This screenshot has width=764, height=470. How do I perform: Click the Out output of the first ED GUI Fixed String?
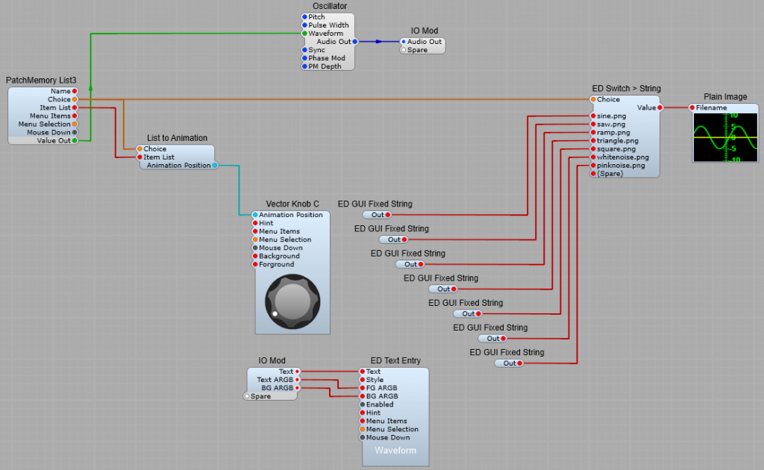click(x=387, y=214)
